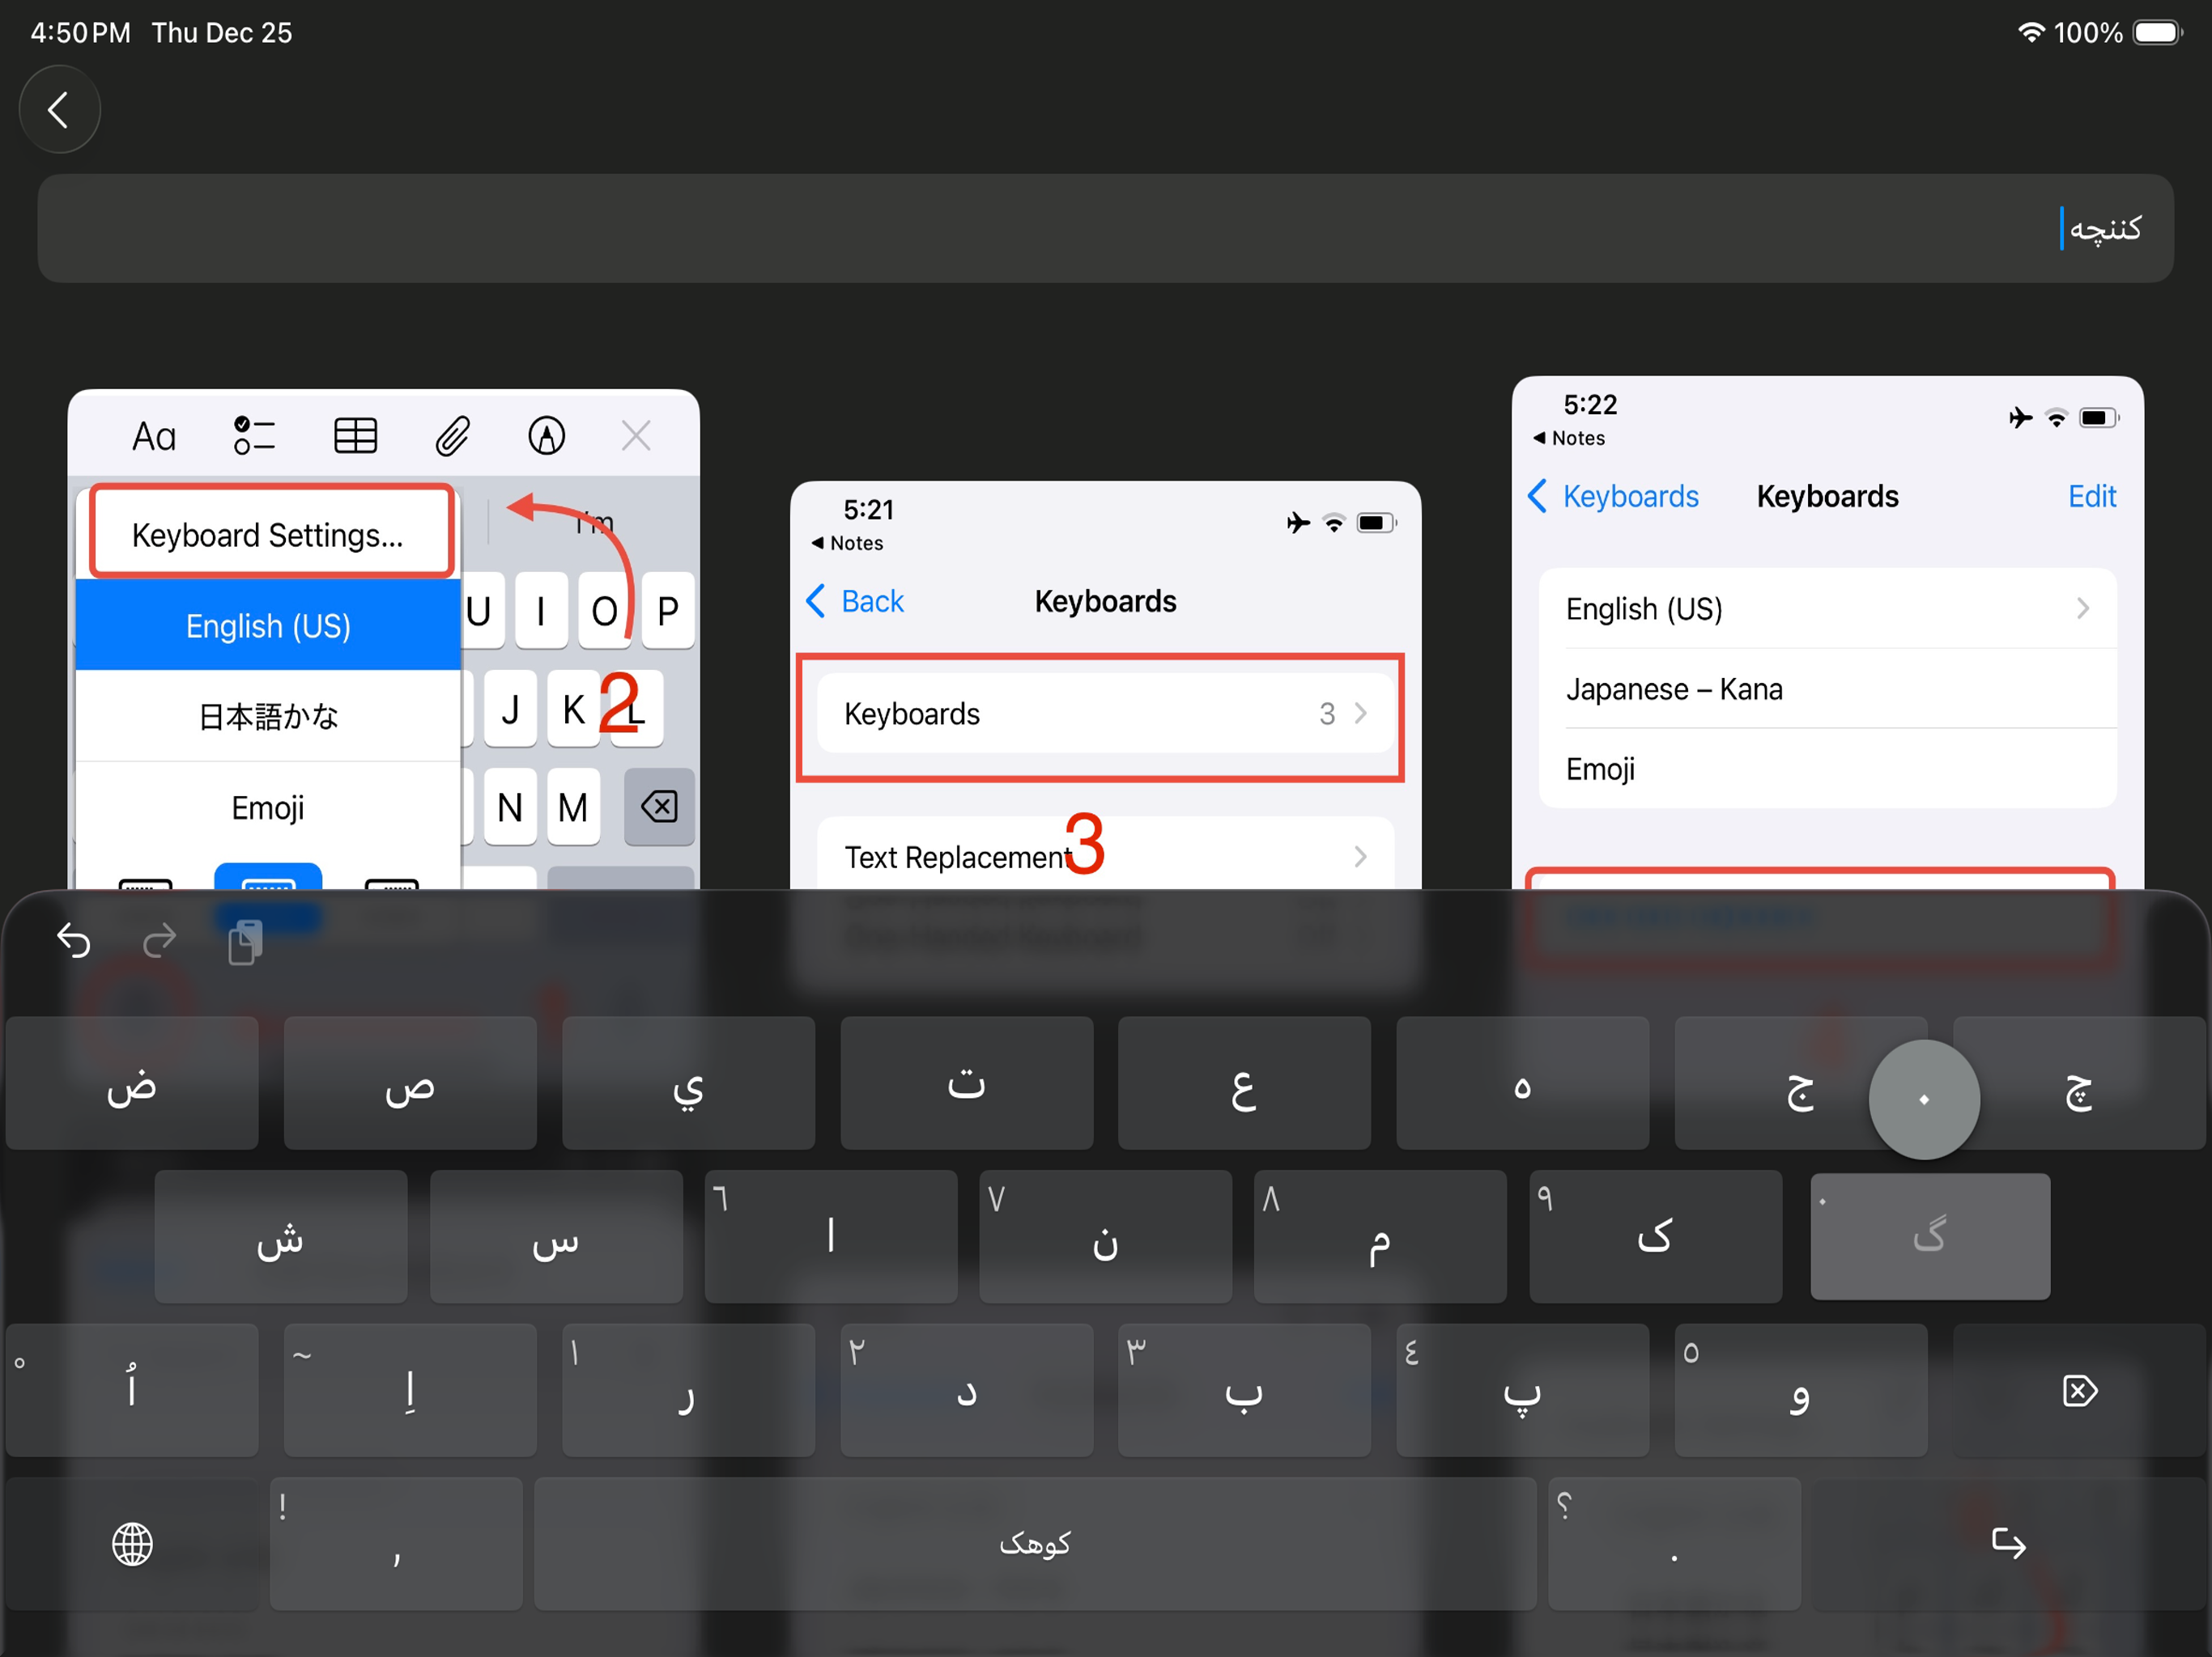Tap Edit in right thumbnail
The height and width of the screenshot is (1657, 2212).
tap(2091, 496)
